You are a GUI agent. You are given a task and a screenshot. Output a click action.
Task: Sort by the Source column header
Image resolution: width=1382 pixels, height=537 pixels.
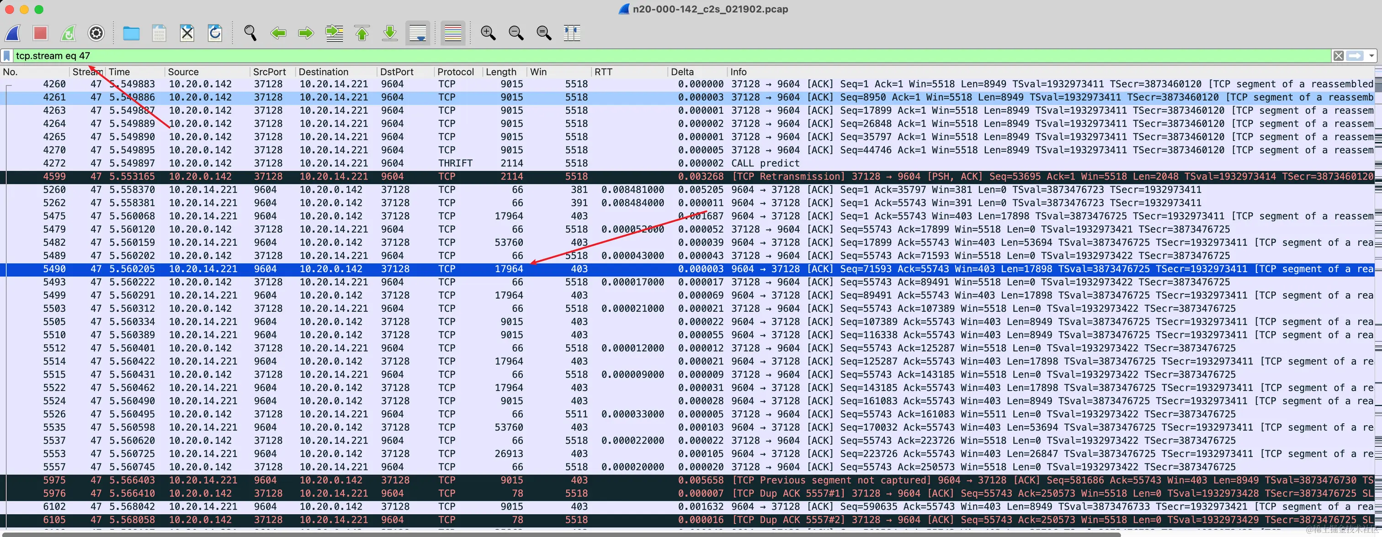point(207,72)
